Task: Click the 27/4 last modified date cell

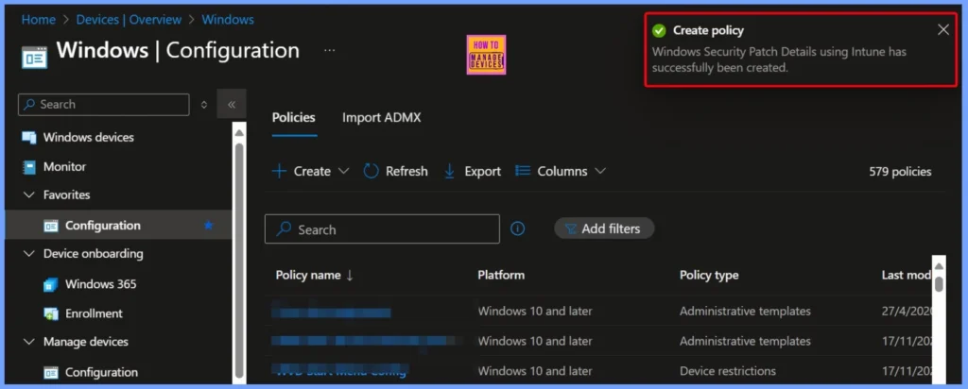Action: click(x=907, y=312)
